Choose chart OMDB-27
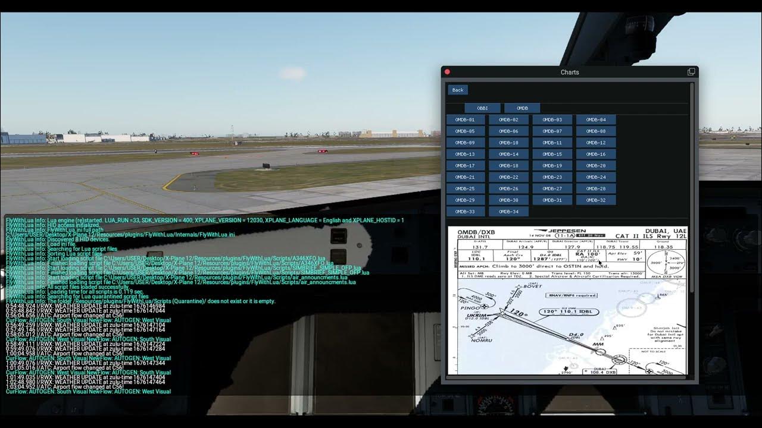762x428 pixels. (x=552, y=188)
